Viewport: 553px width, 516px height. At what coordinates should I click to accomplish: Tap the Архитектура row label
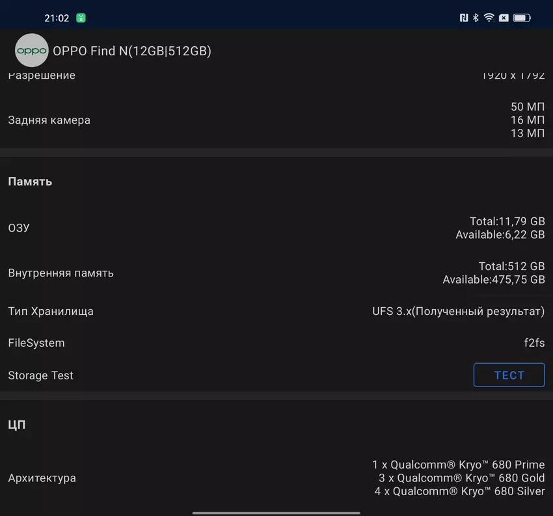tap(42, 478)
